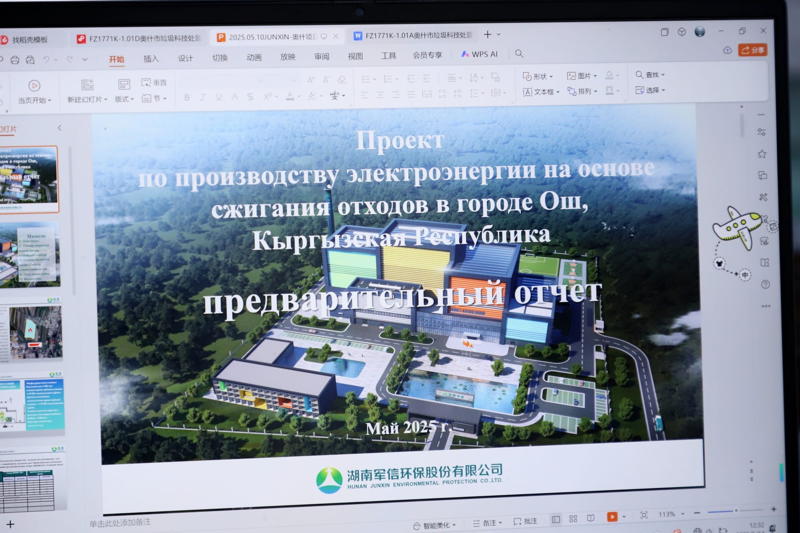
Task: Click the search magnifier icon beside WPS AI
Action: pyautogui.click(x=519, y=54)
